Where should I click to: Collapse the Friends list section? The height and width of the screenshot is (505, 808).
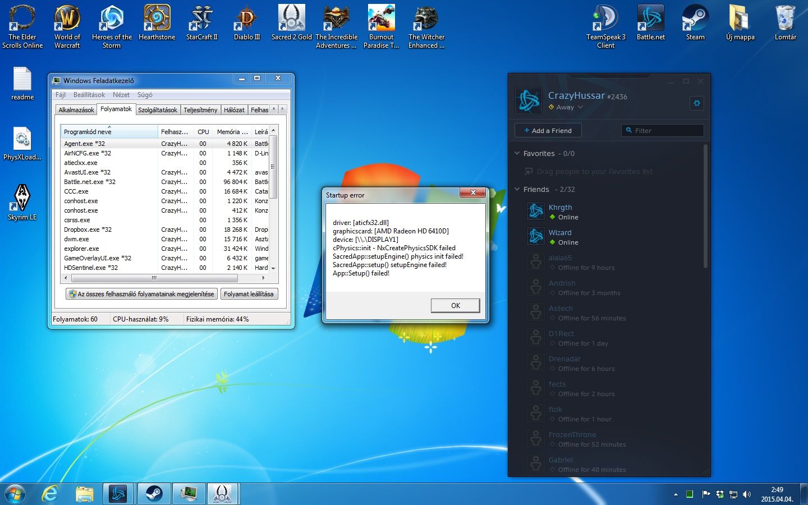517,189
